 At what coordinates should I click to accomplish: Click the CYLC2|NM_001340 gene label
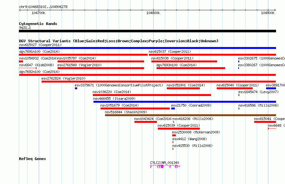click(165, 163)
